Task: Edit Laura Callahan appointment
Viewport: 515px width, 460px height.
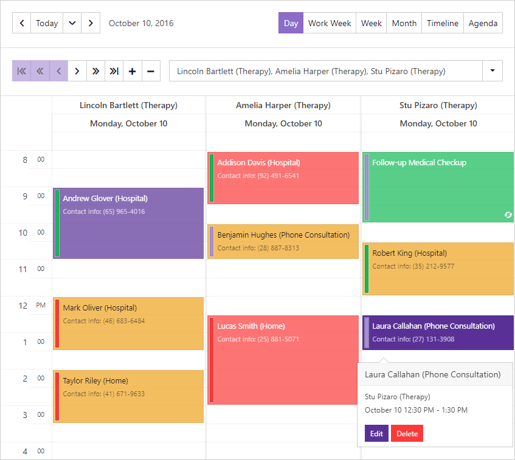Action: 376,434
